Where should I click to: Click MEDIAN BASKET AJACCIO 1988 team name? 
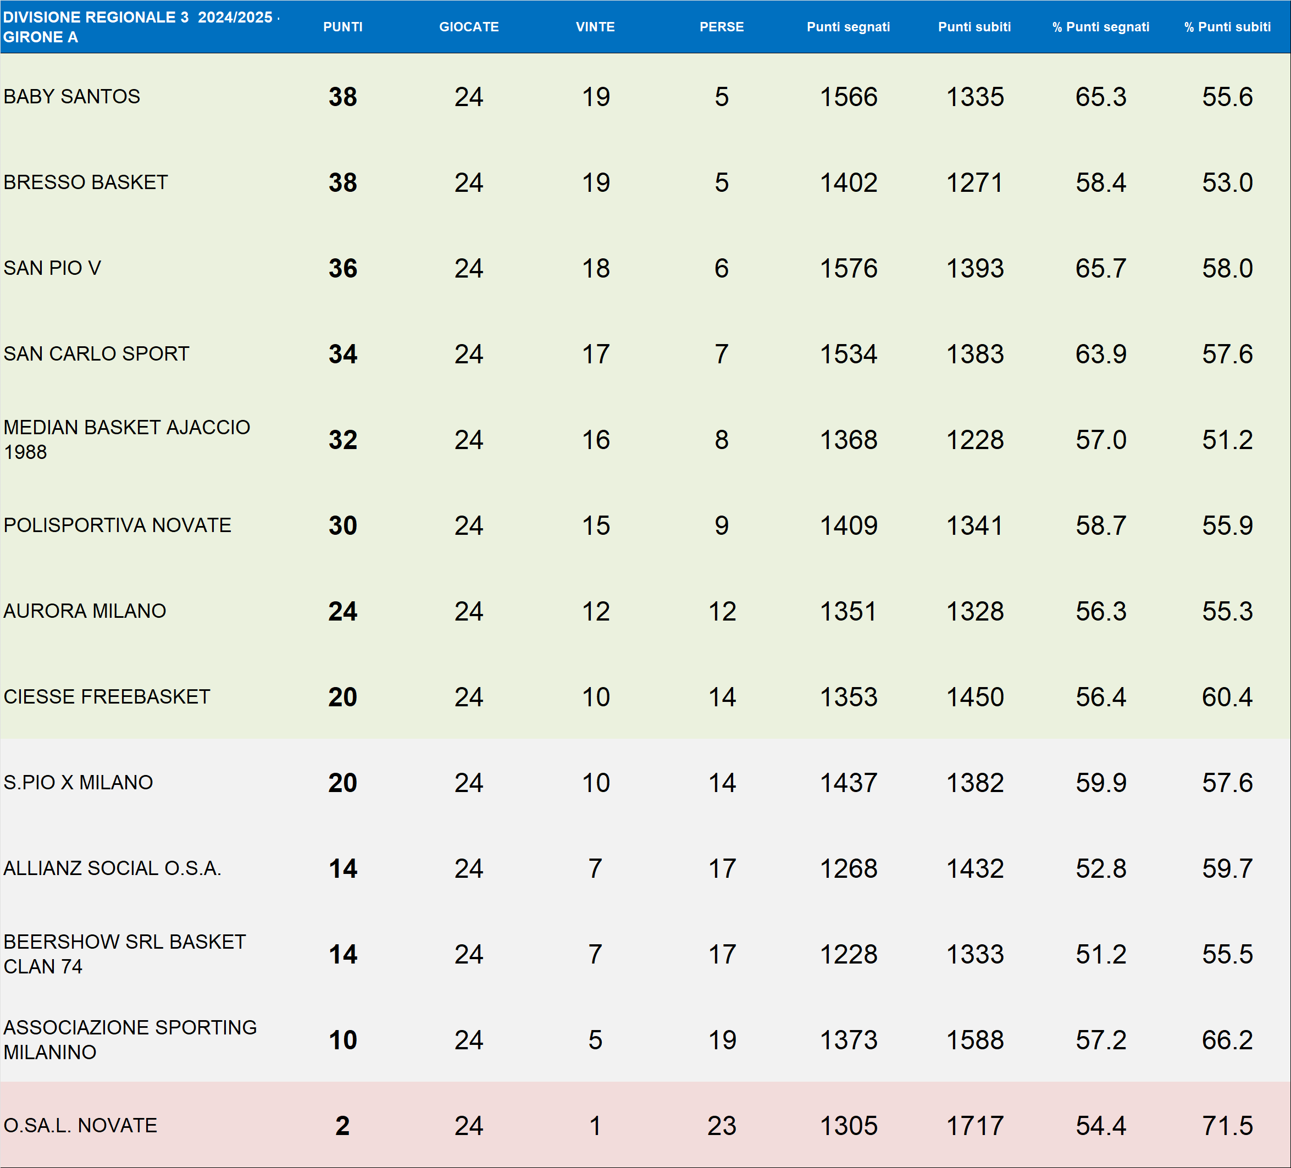(x=127, y=439)
